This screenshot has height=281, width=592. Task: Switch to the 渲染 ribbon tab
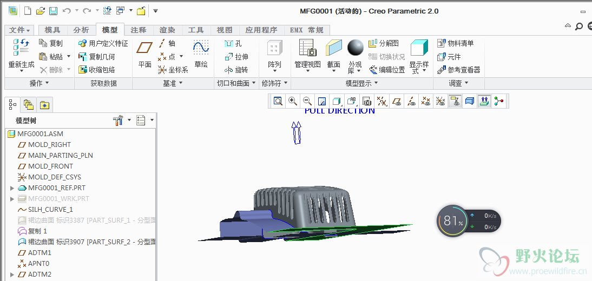click(167, 30)
